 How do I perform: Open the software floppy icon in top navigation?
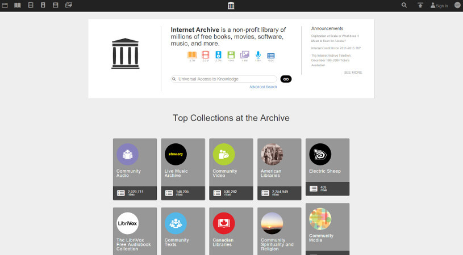click(x=56, y=5)
